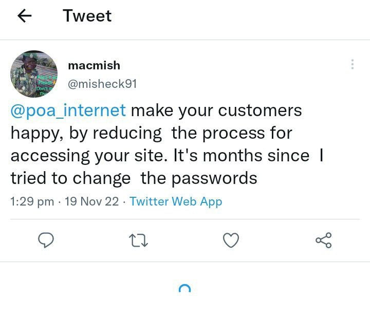
Task: Reply to the tweet via speech bubble
Action: (x=47, y=239)
